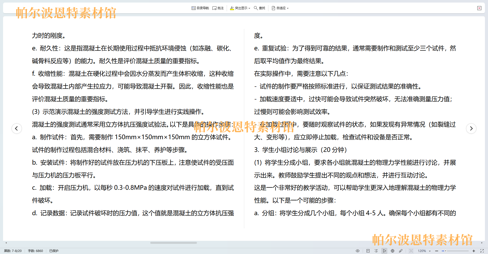The height and width of the screenshot is (254, 488).
Task: Click the scrollbar left arrow
Action: [x=6, y=243]
